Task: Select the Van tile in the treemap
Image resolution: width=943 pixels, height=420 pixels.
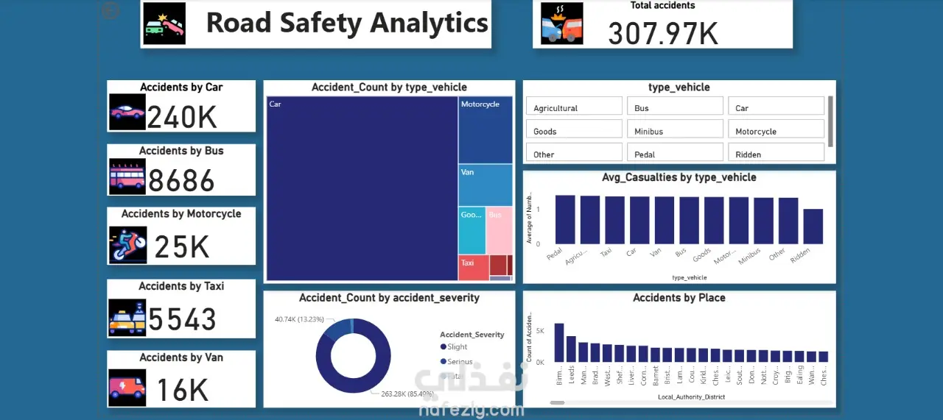Action: pyautogui.click(x=485, y=185)
